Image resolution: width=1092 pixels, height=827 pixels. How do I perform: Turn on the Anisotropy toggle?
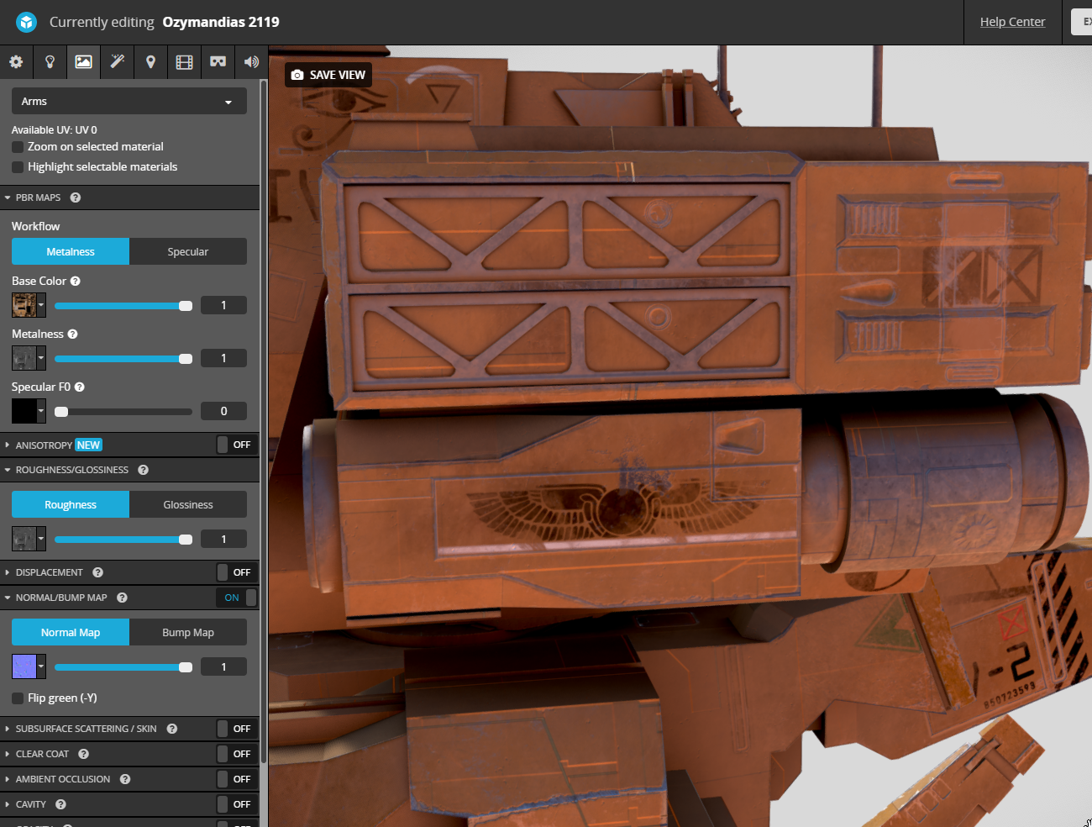[234, 445]
